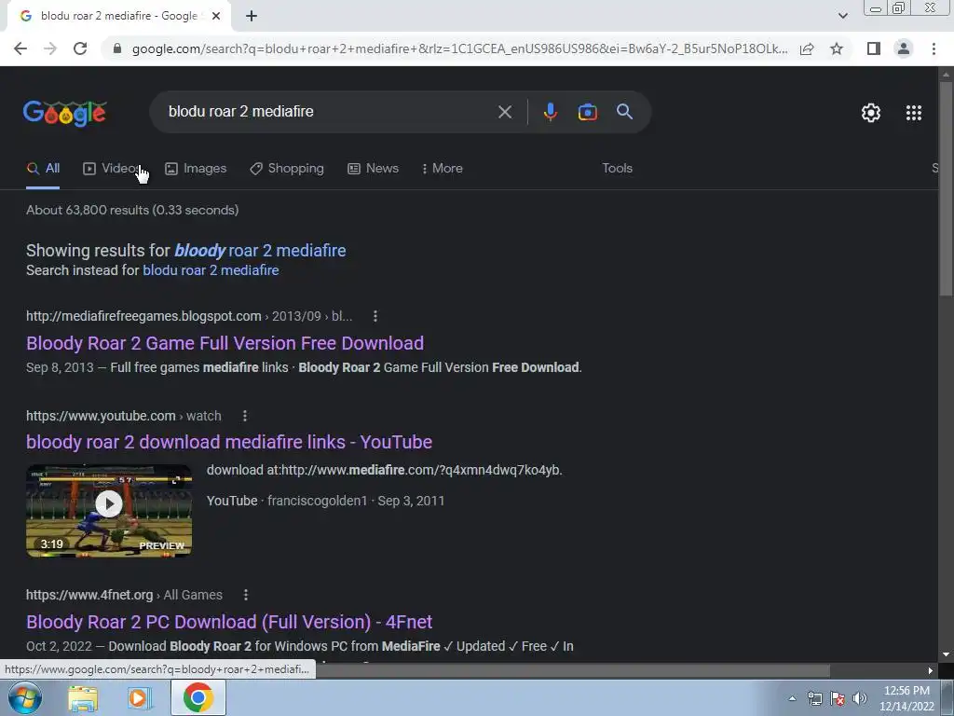Open the Google apps grid
Viewport: 954px width, 716px height.
[913, 113]
